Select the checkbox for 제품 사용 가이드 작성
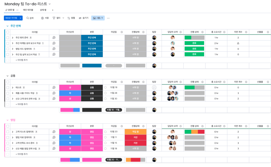 (8, 93)
